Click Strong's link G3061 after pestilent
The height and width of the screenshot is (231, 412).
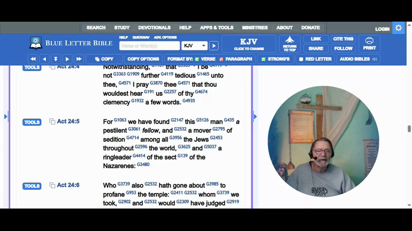click(134, 129)
